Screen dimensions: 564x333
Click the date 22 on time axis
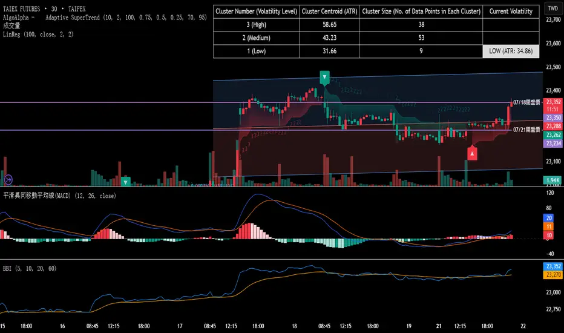point(523,326)
